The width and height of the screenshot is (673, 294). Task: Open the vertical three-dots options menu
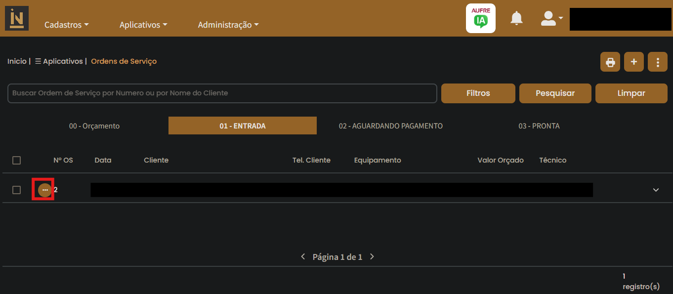tap(657, 62)
